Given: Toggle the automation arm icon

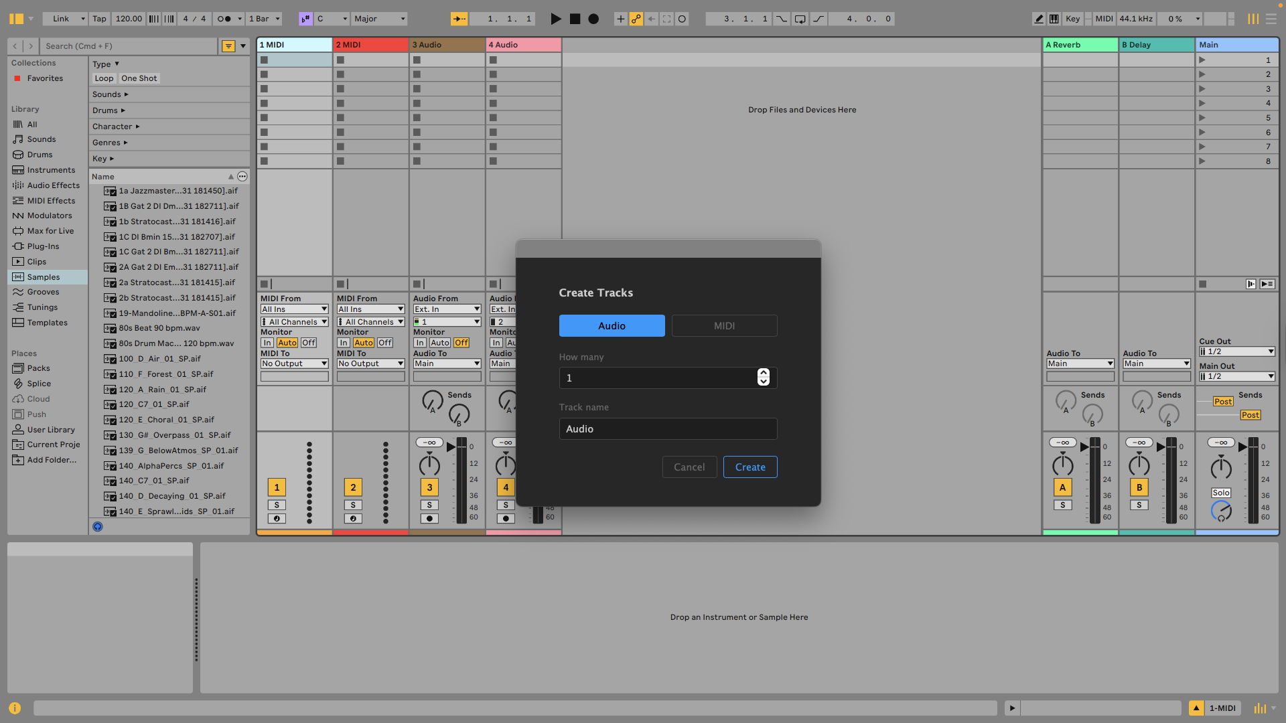Looking at the screenshot, I should tap(636, 19).
